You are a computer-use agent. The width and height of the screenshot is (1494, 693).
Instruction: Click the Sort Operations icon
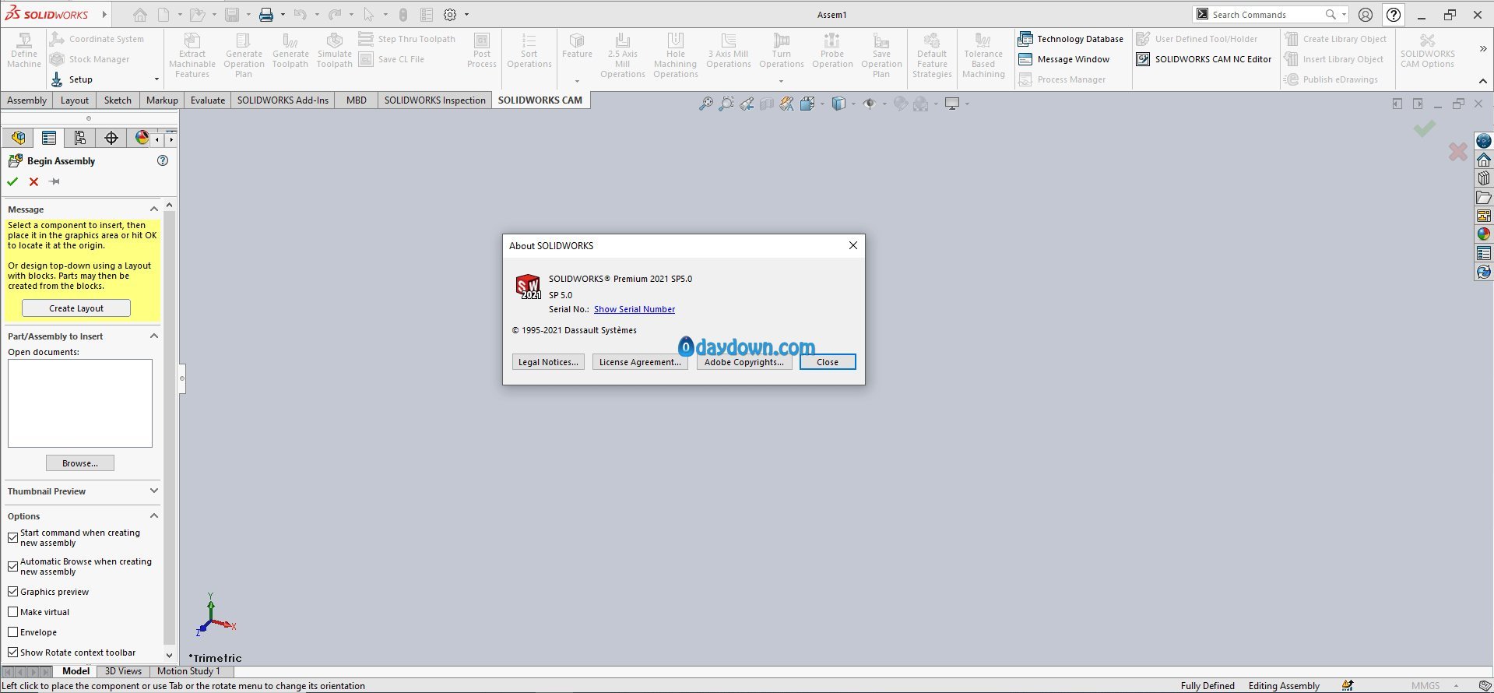coord(529,51)
